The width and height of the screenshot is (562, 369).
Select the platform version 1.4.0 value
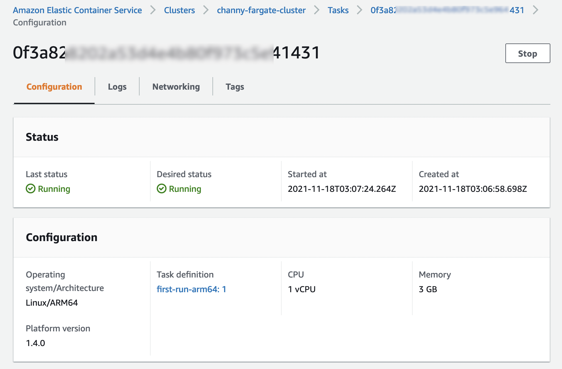coord(36,343)
